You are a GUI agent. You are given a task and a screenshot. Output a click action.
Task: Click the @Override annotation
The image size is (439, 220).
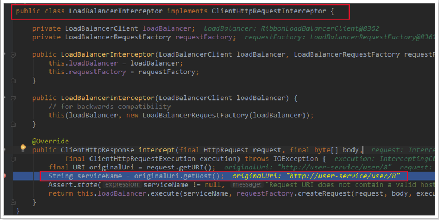point(51,141)
